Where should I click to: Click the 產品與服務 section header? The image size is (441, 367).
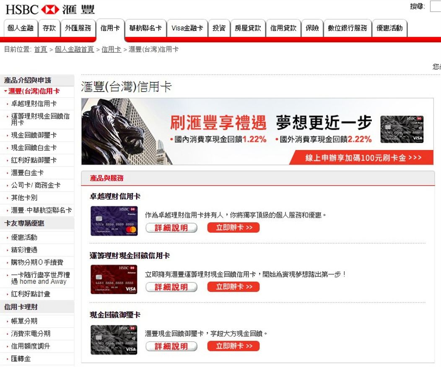(107, 178)
